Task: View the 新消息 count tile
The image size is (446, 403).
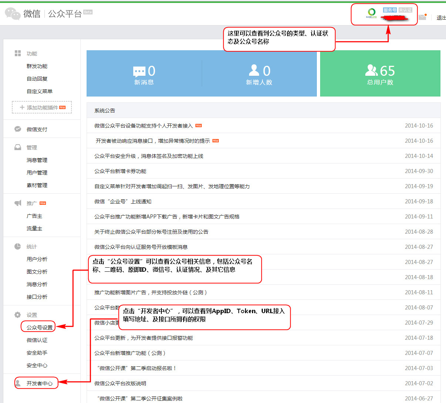Action: (x=144, y=74)
